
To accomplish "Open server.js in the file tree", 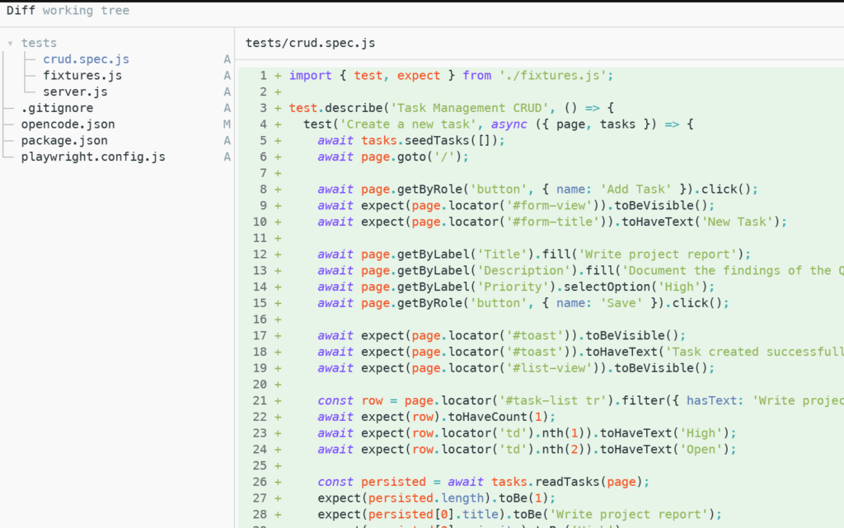I will click(x=75, y=92).
